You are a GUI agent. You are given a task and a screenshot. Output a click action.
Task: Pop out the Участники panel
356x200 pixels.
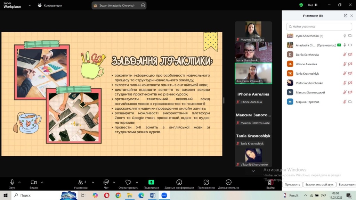(x=346, y=15)
